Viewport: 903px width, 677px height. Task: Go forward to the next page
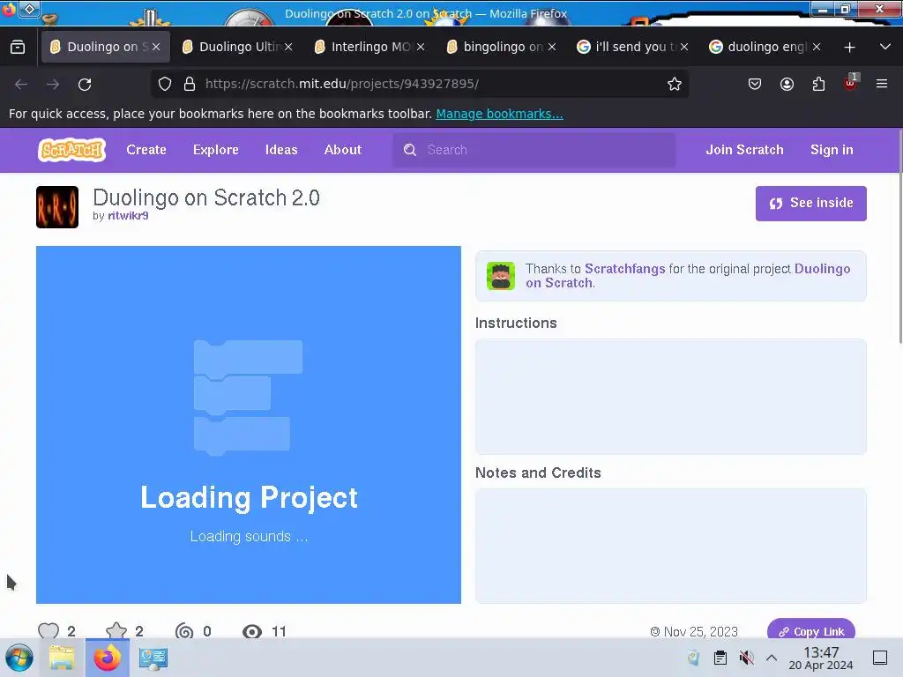click(x=53, y=84)
